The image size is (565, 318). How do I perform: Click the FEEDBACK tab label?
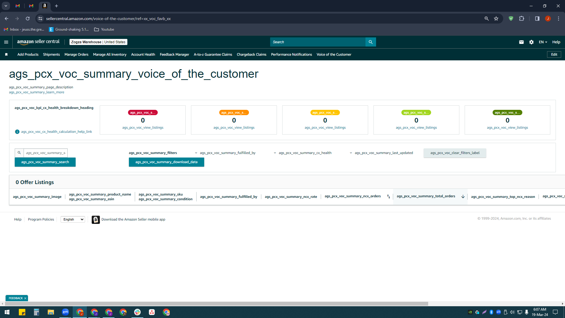pyautogui.click(x=16, y=298)
